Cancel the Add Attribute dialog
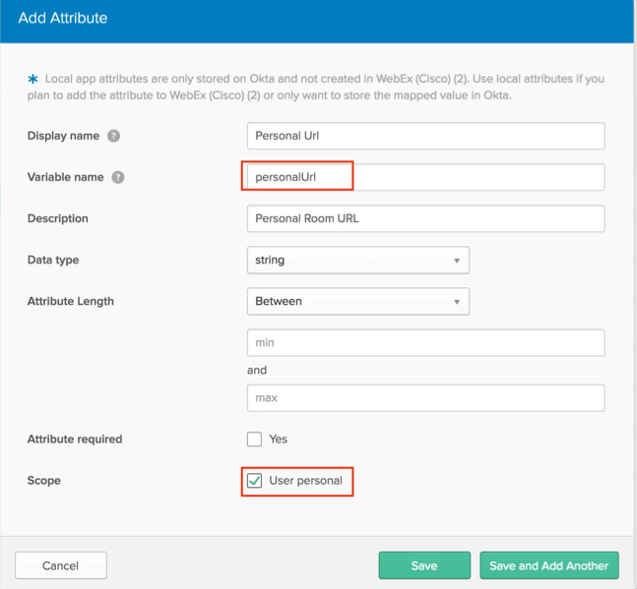The height and width of the screenshot is (589, 637). pos(61,565)
